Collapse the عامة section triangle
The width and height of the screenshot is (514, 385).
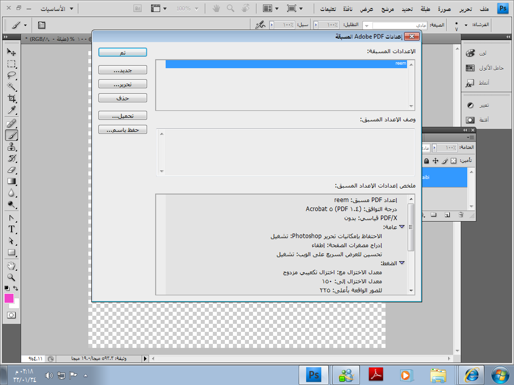click(x=402, y=227)
